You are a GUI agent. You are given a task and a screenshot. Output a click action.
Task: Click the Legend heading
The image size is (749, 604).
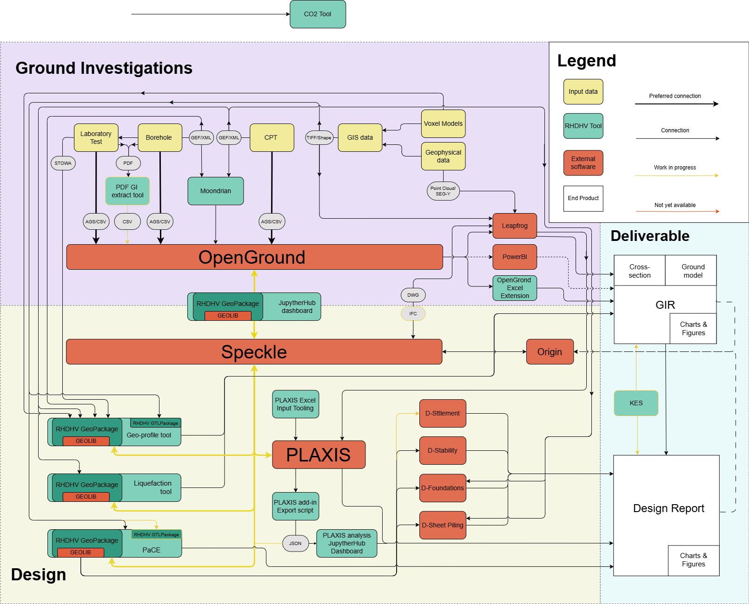[x=587, y=61]
